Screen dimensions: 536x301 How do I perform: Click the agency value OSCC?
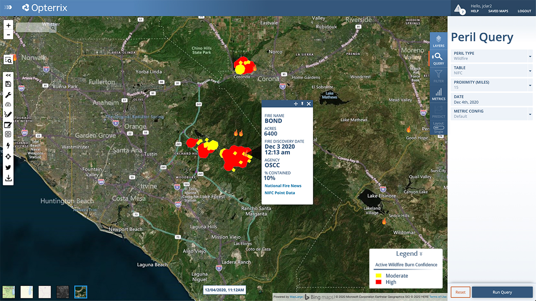[272, 165]
